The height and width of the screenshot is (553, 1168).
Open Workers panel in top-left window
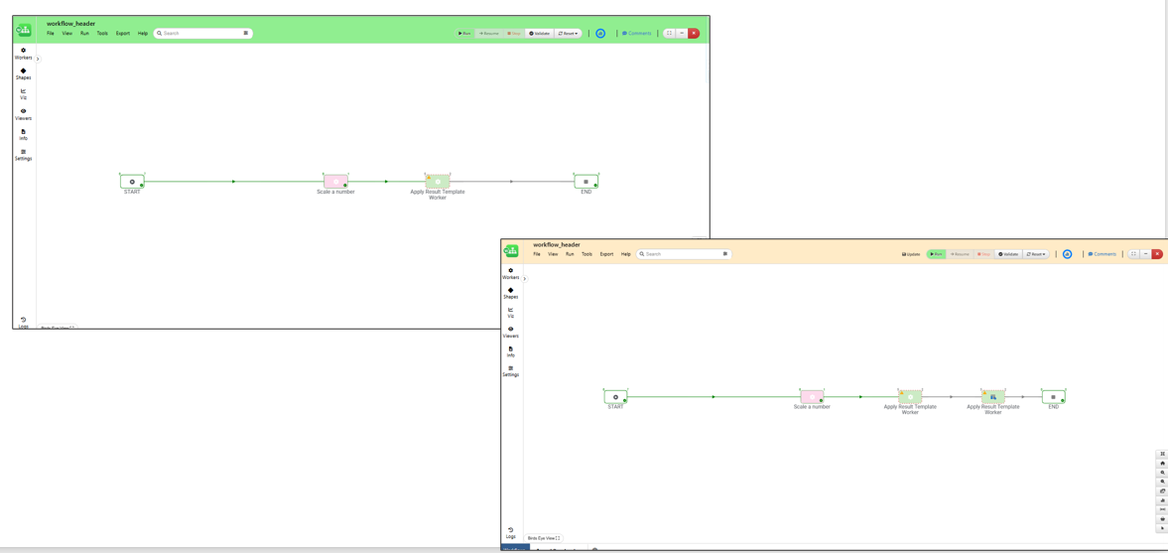coord(23,54)
